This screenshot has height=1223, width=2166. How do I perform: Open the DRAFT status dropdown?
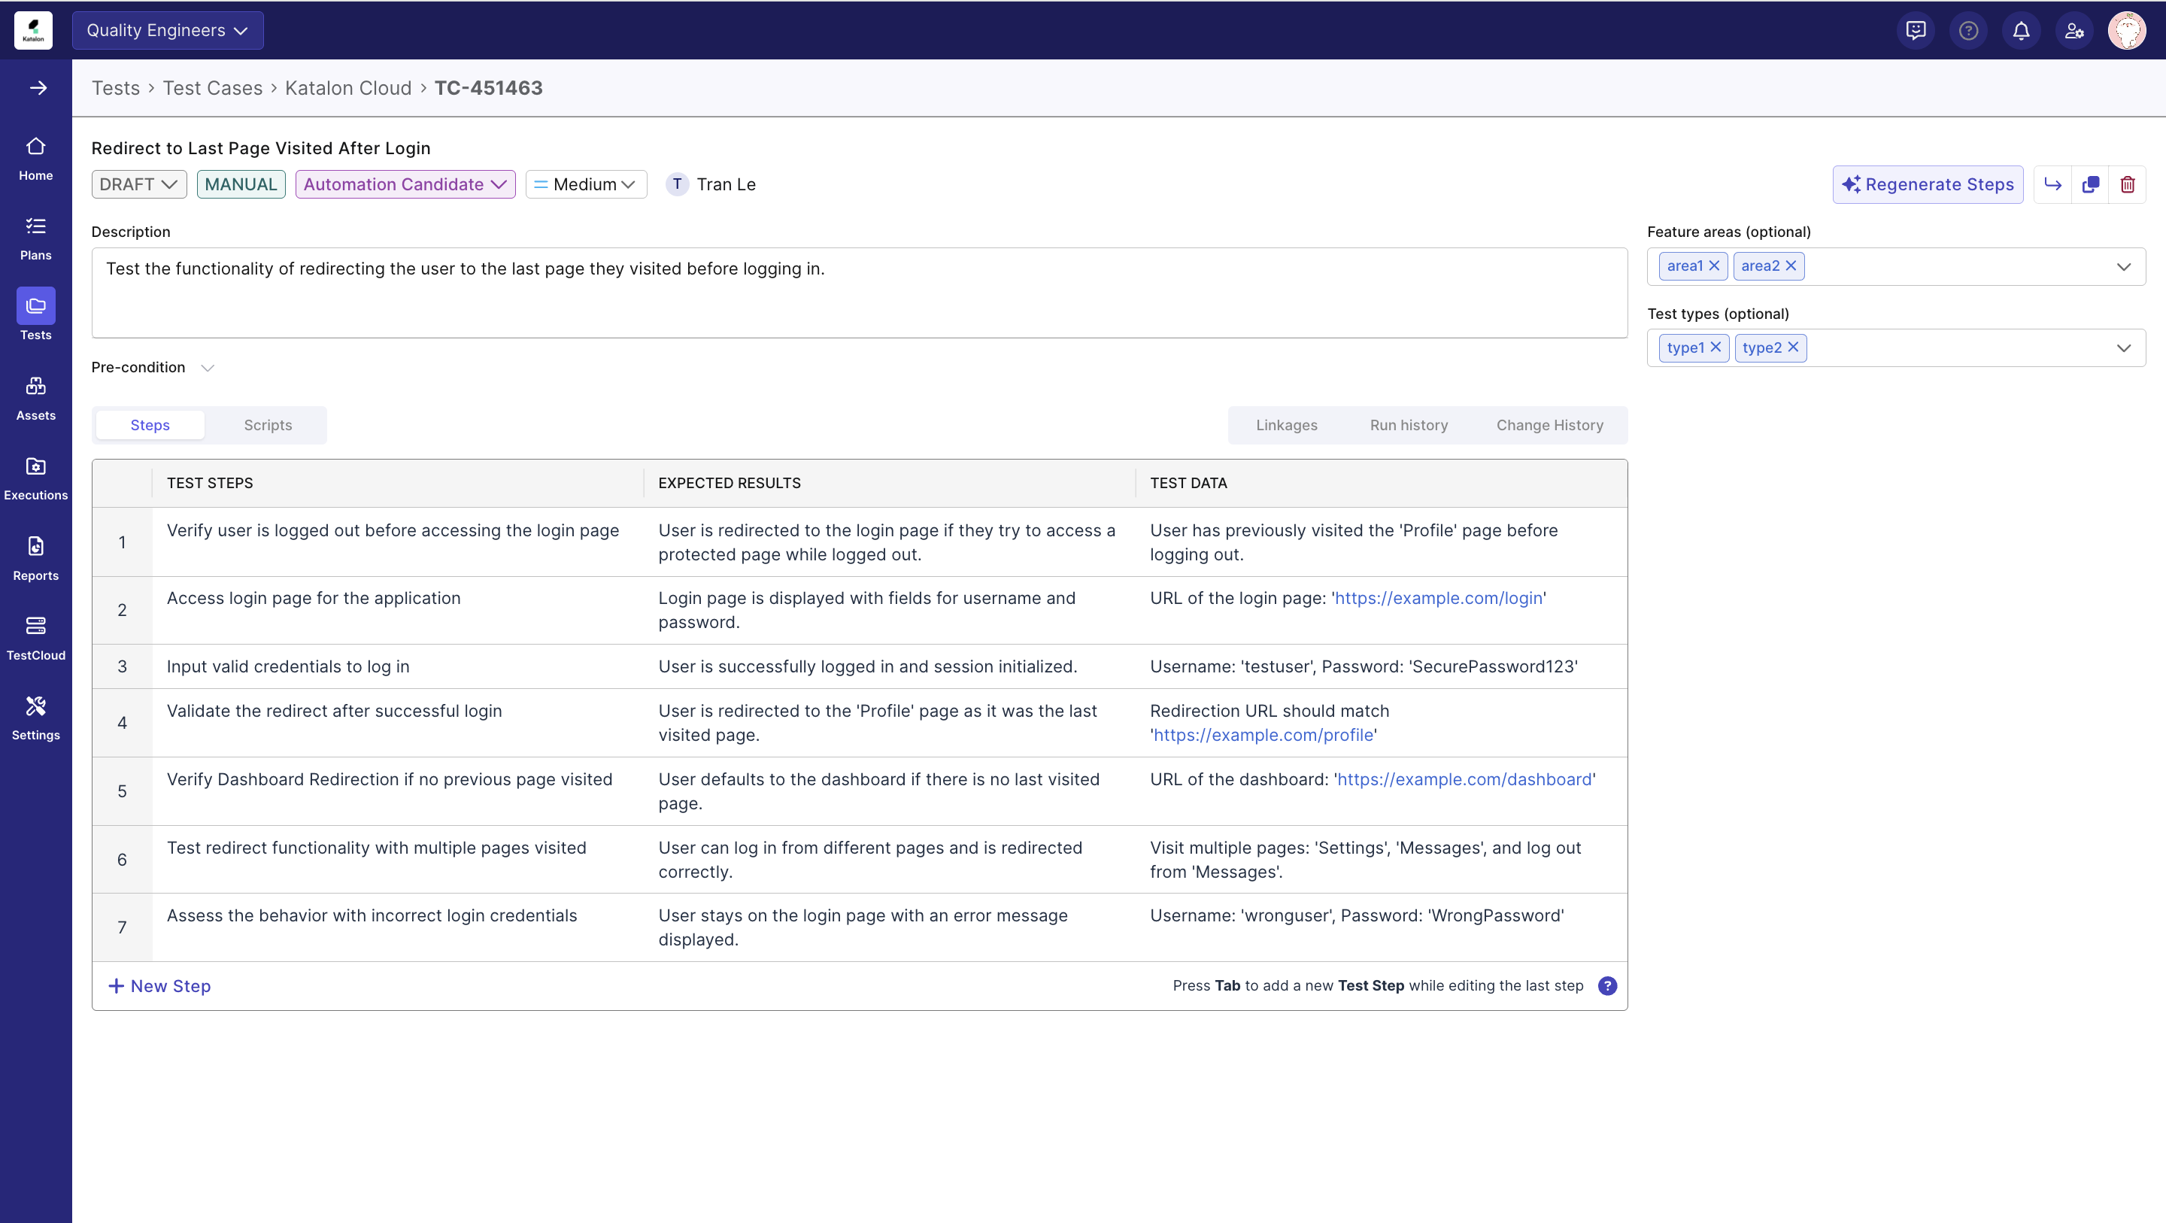tap(138, 184)
